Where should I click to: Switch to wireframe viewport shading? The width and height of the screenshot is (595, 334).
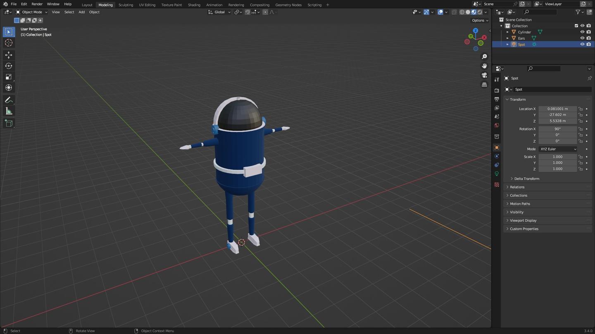[x=462, y=12]
